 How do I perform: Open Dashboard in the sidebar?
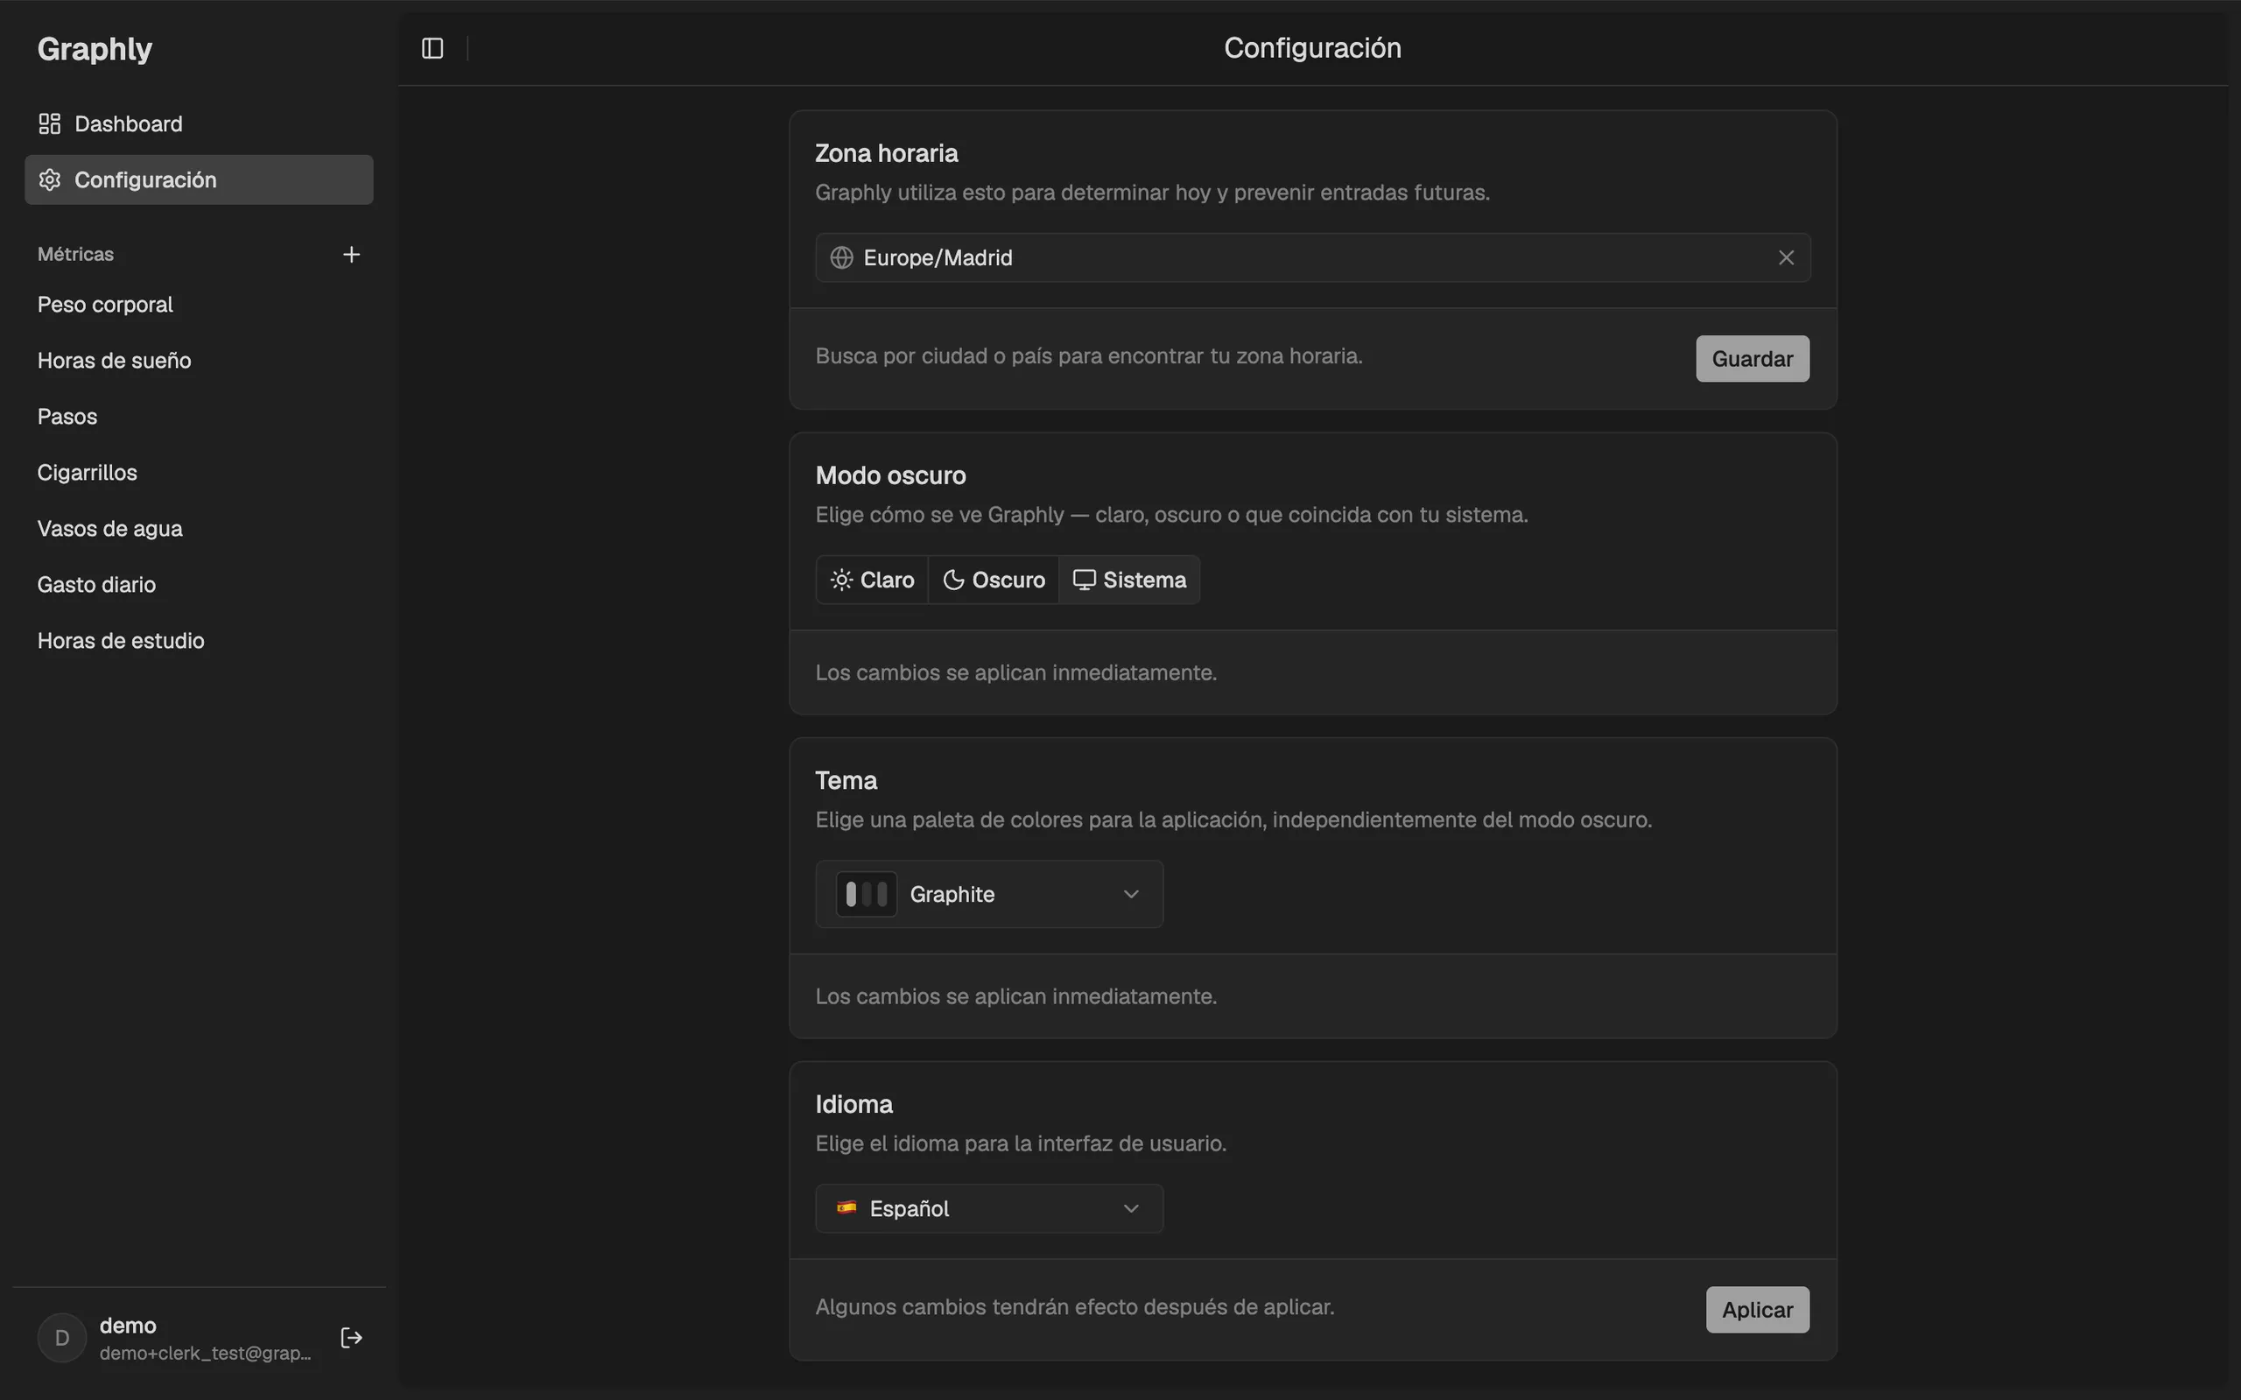199,123
